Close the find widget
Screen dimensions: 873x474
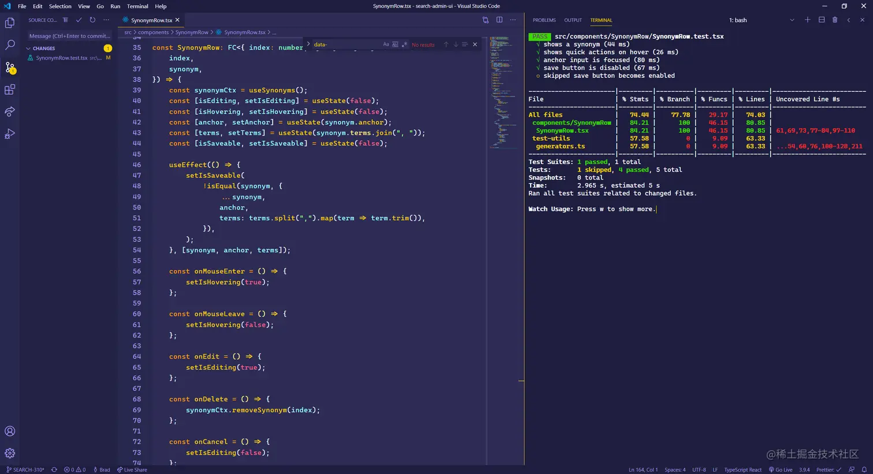pyautogui.click(x=475, y=44)
